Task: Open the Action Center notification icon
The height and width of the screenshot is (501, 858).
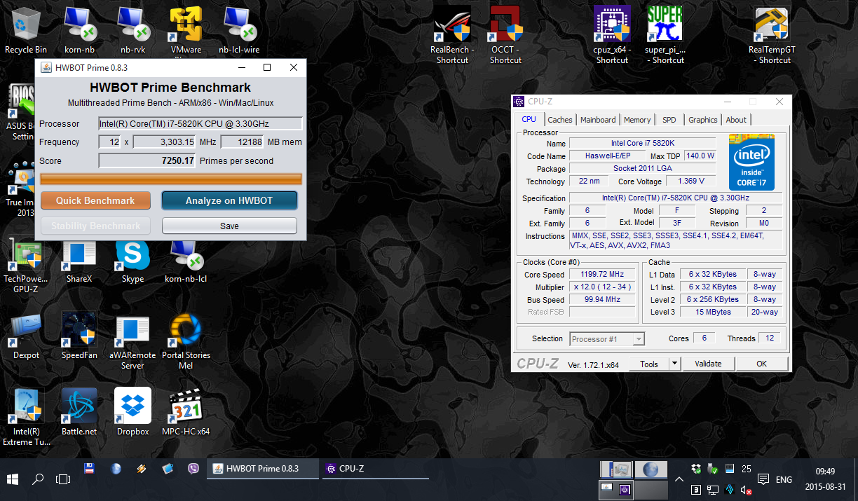Action: pos(763,479)
